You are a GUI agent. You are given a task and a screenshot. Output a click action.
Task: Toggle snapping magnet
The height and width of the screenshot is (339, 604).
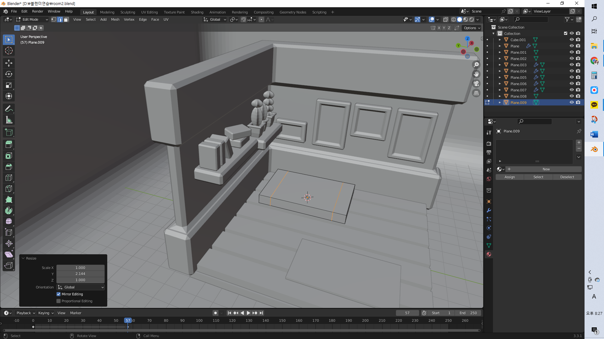click(x=243, y=19)
